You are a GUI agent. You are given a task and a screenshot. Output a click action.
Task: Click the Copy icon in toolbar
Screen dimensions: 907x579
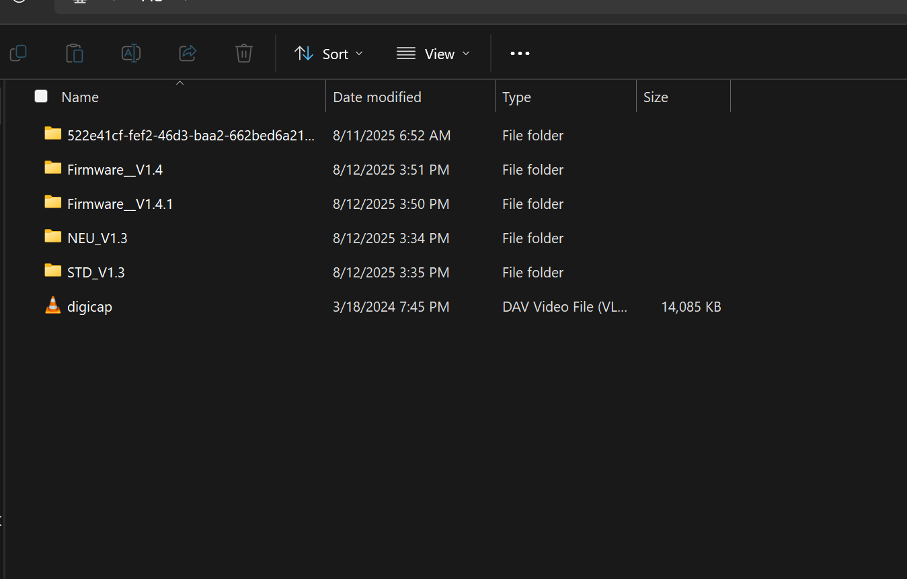click(18, 53)
